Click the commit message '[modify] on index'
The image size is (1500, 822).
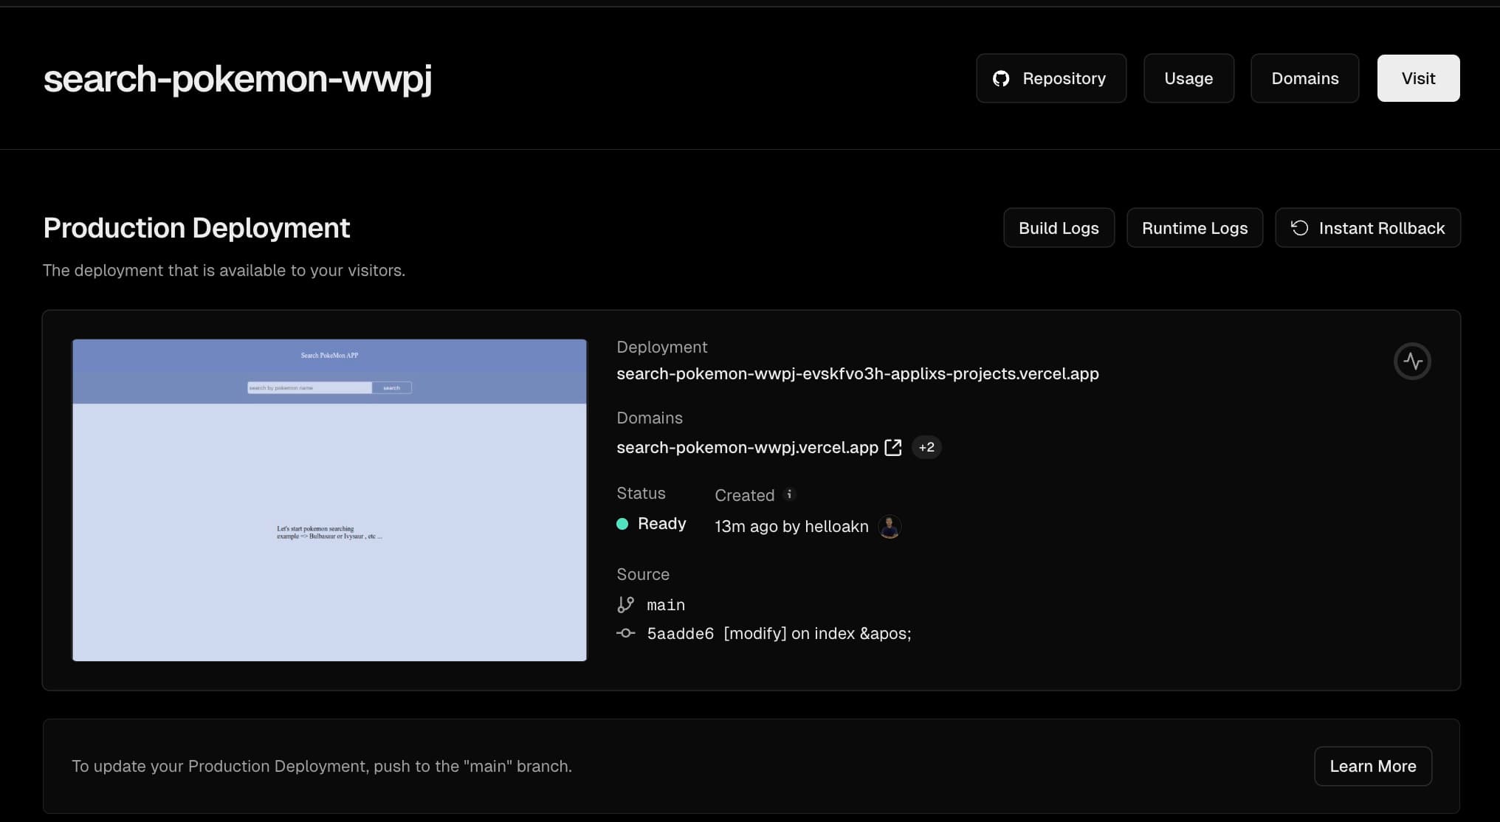(817, 634)
